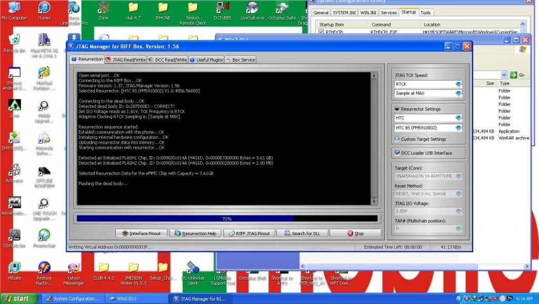Open the IPHONE desktop folder
The image size is (539, 304).
coord(163,11)
